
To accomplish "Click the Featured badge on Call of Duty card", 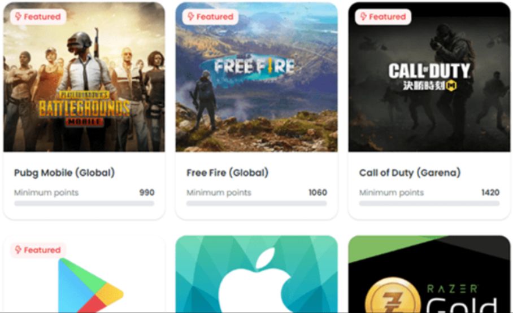I will [383, 17].
